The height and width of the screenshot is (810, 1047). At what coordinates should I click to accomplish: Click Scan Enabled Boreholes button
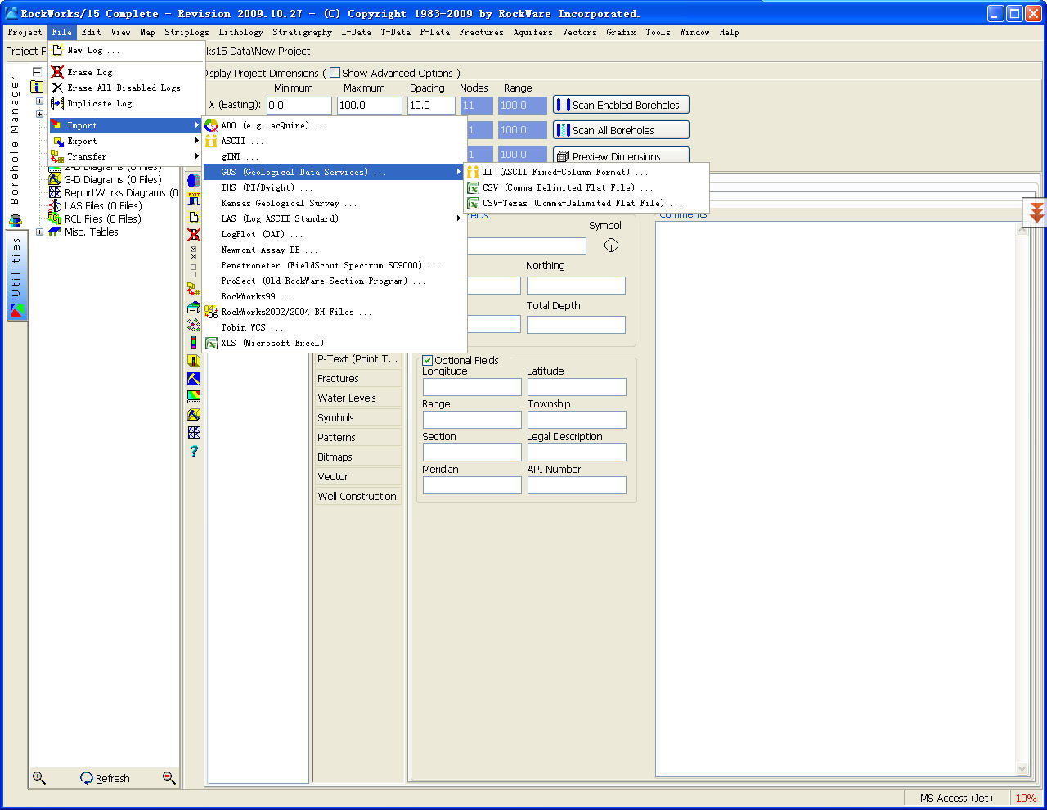(x=621, y=105)
